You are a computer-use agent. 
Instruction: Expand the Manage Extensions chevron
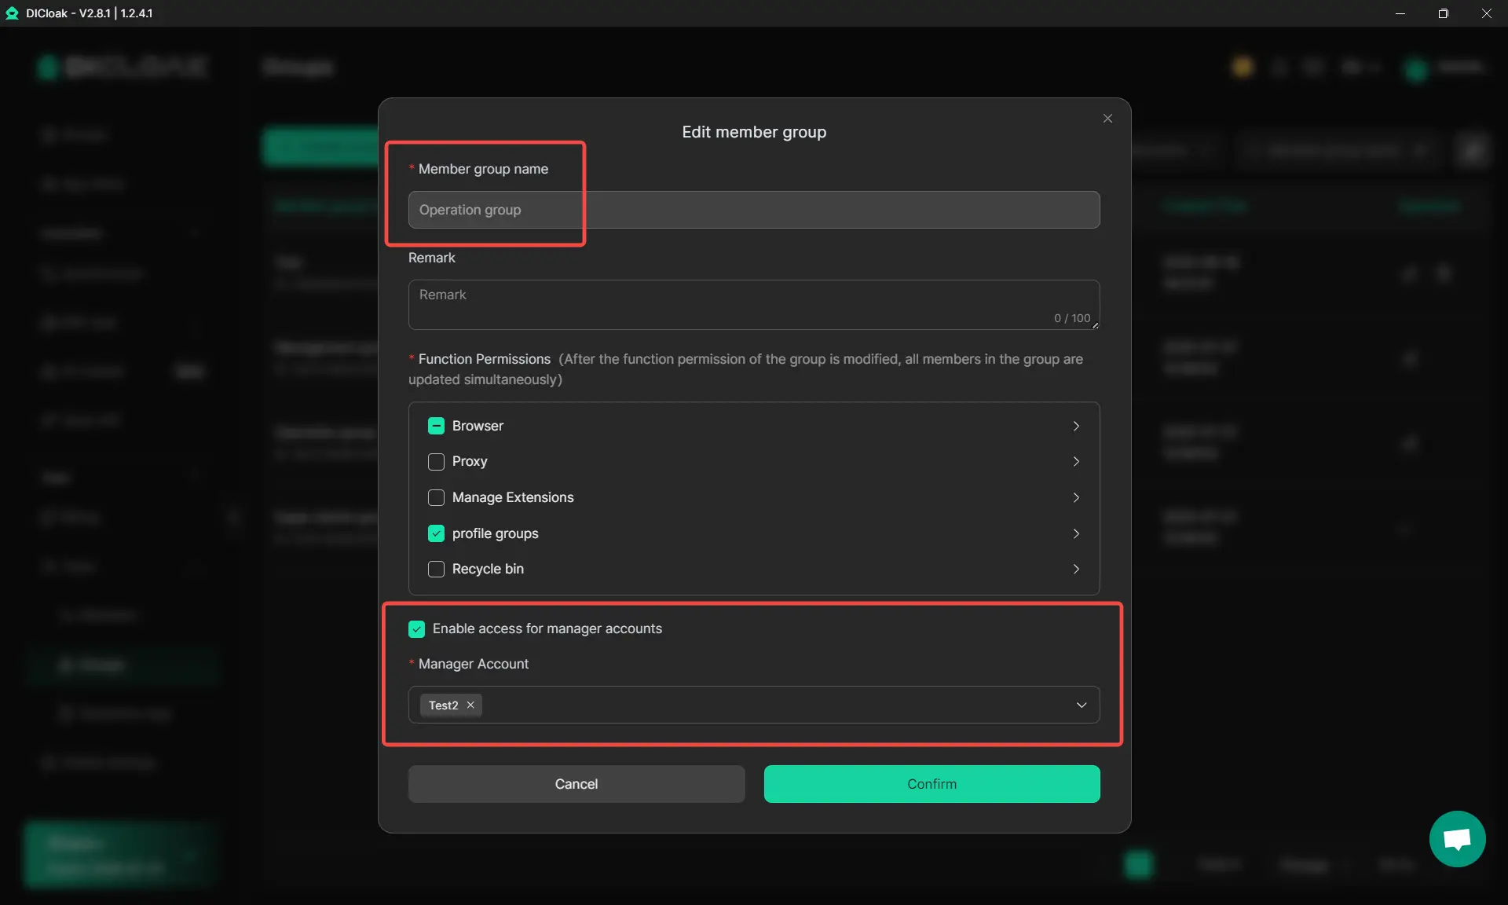pos(1076,497)
